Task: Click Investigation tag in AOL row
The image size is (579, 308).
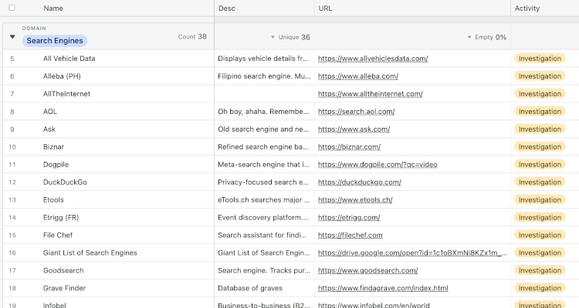Action: pyautogui.click(x=540, y=111)
